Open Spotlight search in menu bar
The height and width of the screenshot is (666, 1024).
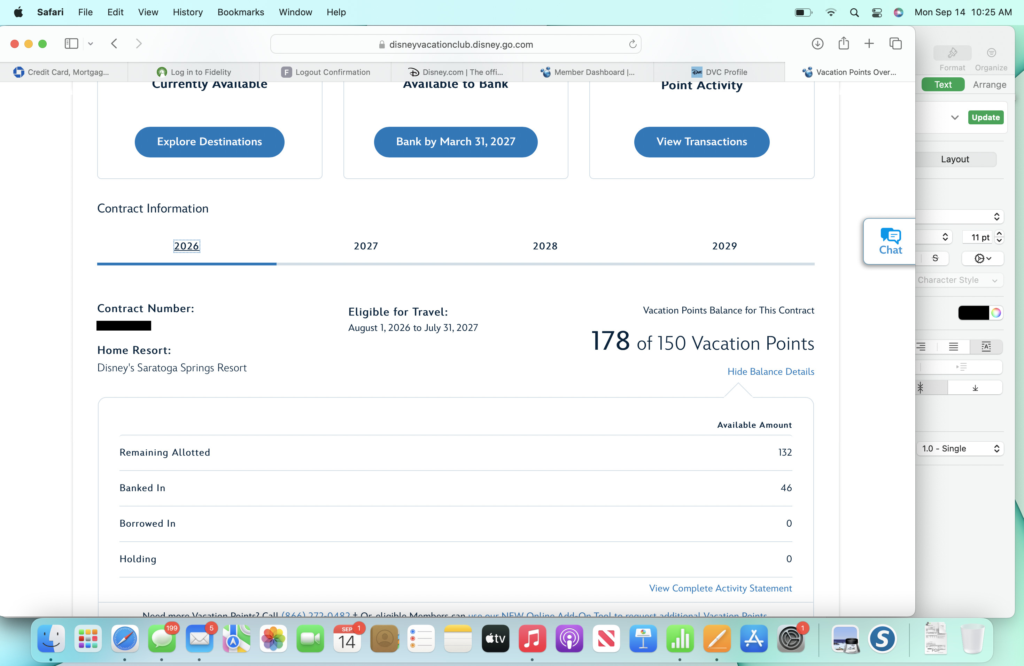pyautogui.click(x=854, y=13)
